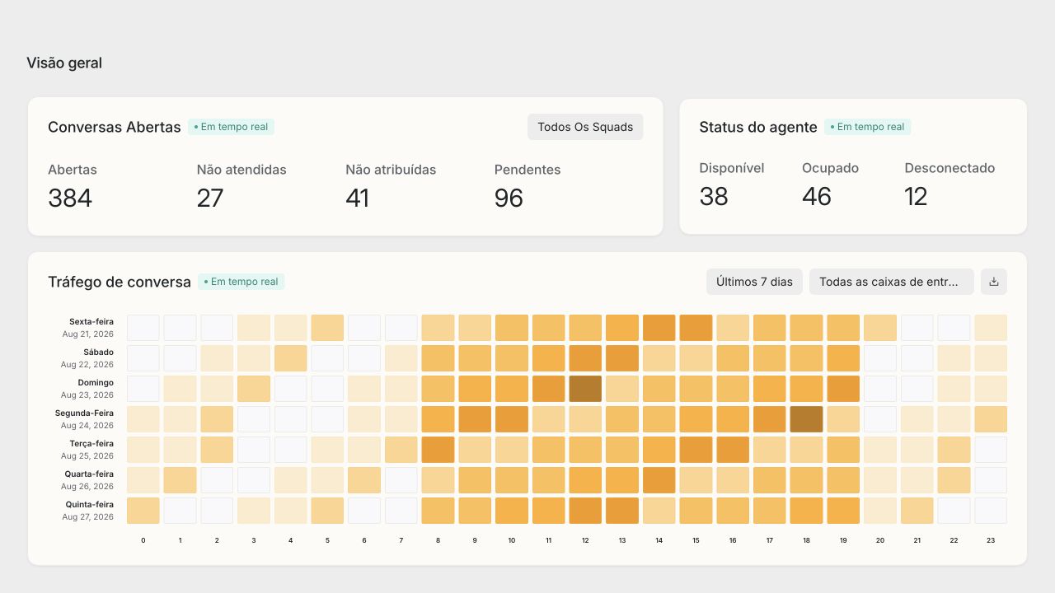Open the Últimos 7 dias range dropdown

754,282
